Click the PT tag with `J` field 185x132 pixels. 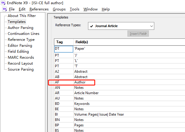pos(64,55)
